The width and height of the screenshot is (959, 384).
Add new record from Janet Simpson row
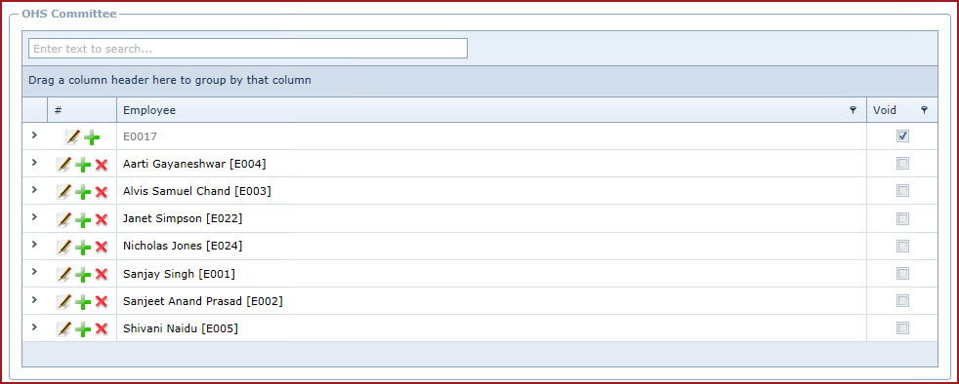[83, 220]
